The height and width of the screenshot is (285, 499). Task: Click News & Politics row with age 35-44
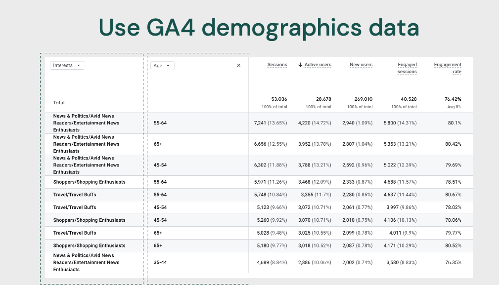point(259,262)
